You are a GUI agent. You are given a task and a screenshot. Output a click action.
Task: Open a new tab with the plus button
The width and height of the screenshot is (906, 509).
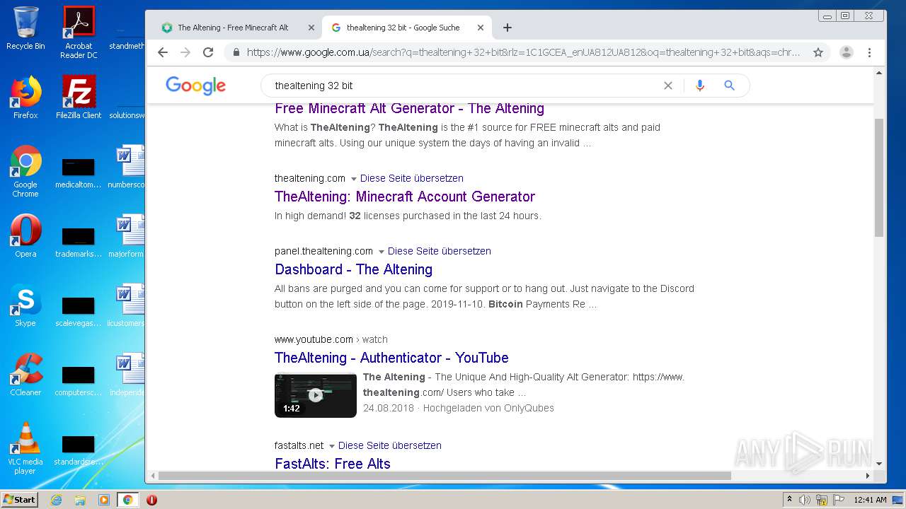tap(507, 28)
